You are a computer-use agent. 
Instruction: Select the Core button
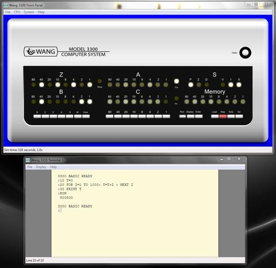[x=86, y=116]
